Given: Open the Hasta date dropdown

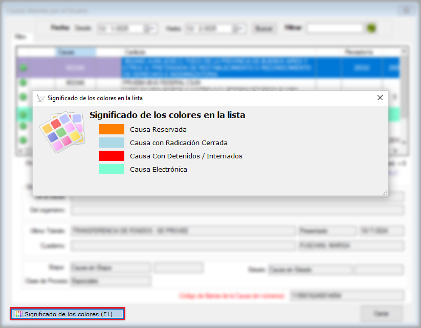Looking at the screenshot, I should coord(241,29).
